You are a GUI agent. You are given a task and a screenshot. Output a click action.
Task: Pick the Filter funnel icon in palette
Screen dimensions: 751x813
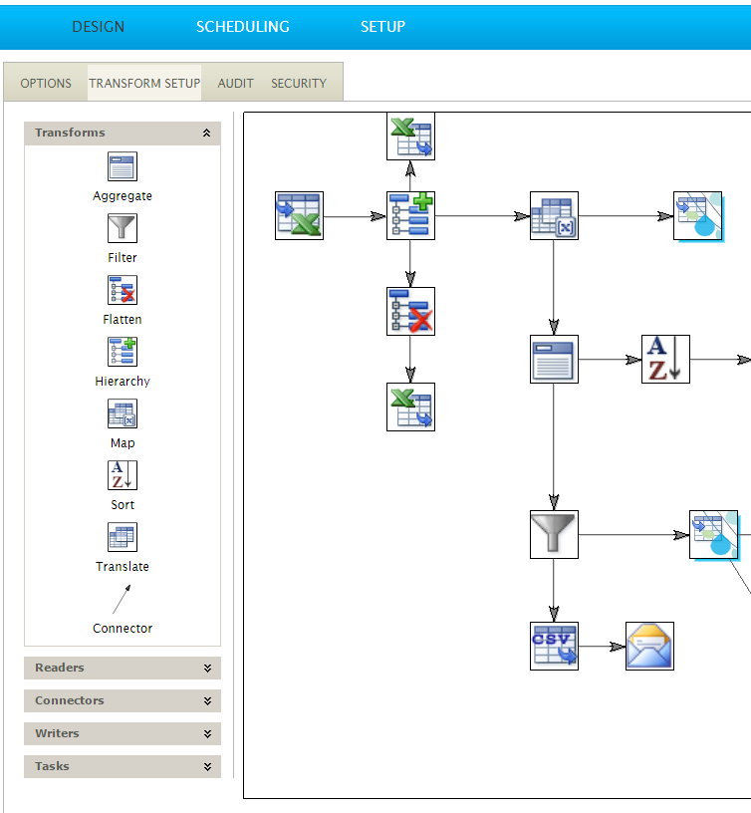pos(123,229)
